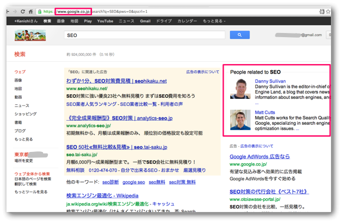Expand もっとツールを見る
Screen dimensions: 341x222
tap(31, 192)
